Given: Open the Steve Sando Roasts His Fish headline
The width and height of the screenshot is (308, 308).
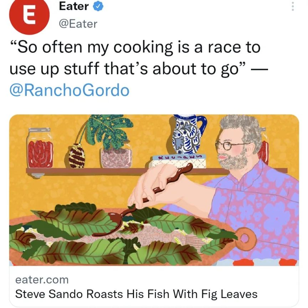Looking at the screenshot, I should 136,294.
